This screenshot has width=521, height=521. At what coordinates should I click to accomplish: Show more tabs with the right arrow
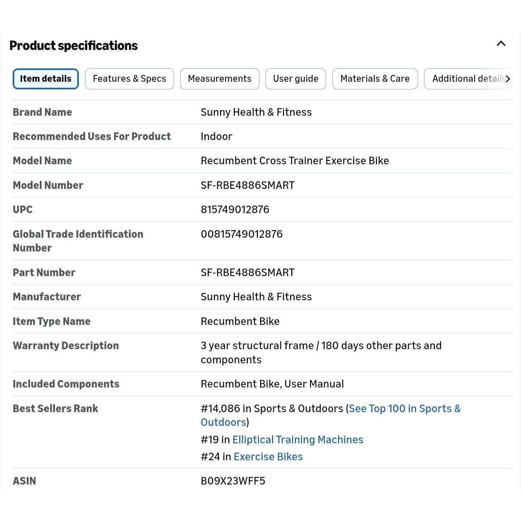coord(508,79)
